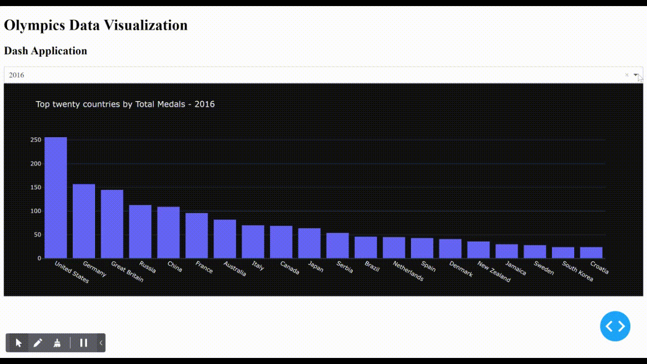Expand the dropdown via its caret arrow
The width and height of the screenshot is (647, 364).
tap(636, 75)
